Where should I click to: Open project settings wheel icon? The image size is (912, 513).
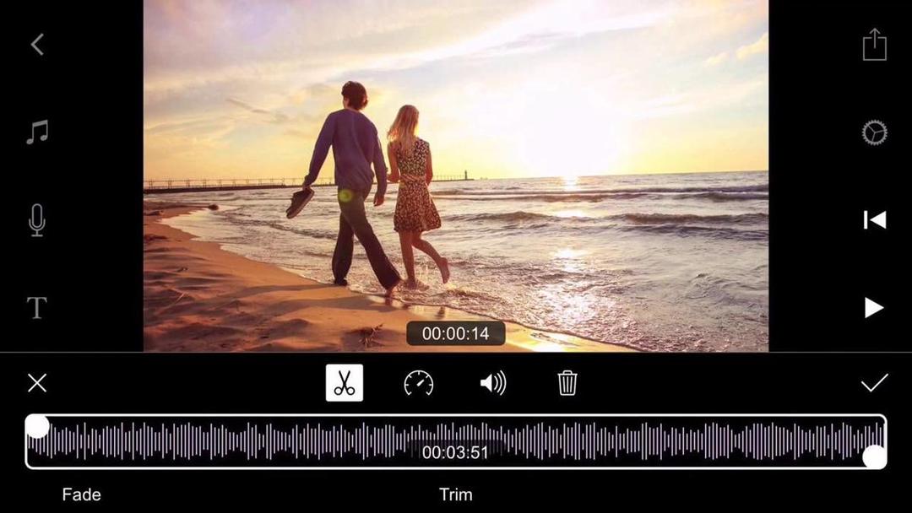click(x=874, y=132)
